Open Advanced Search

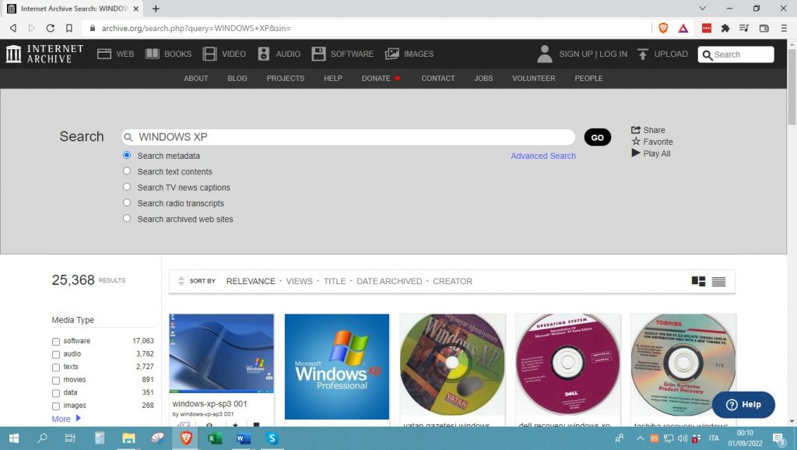coord(542,156)
